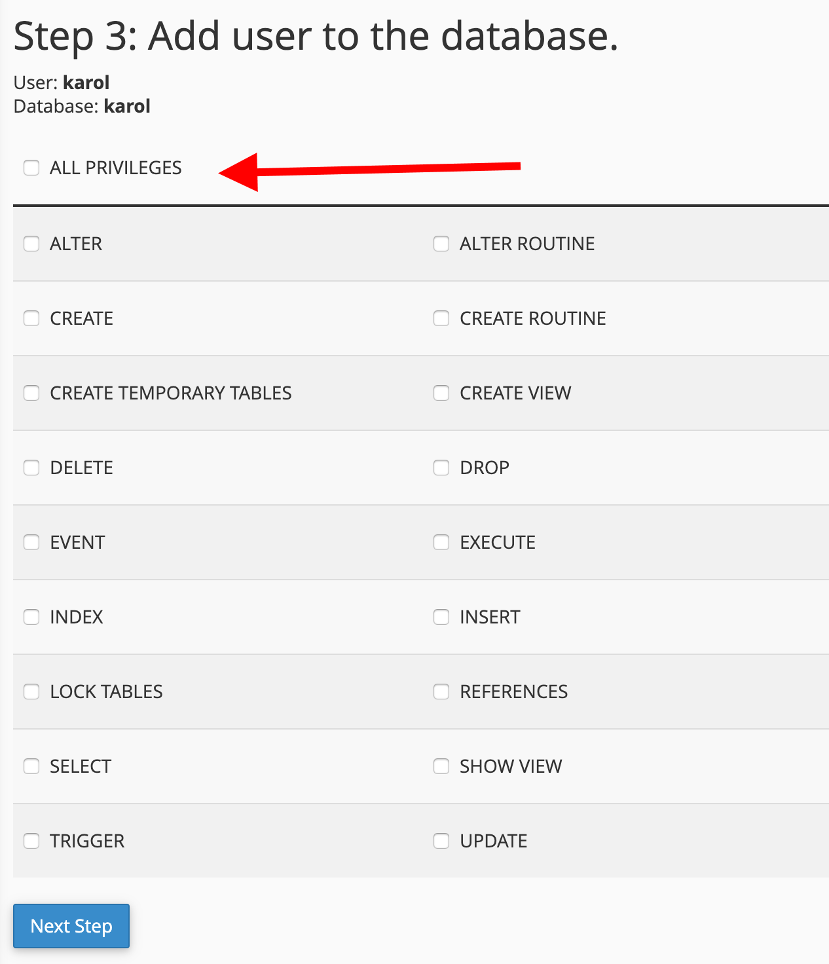
Task: Check the DROP privilege box
Action: coord(441,468)
